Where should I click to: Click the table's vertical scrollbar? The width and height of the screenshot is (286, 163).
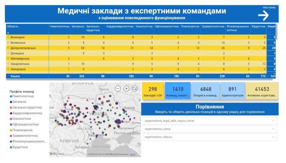277,32
